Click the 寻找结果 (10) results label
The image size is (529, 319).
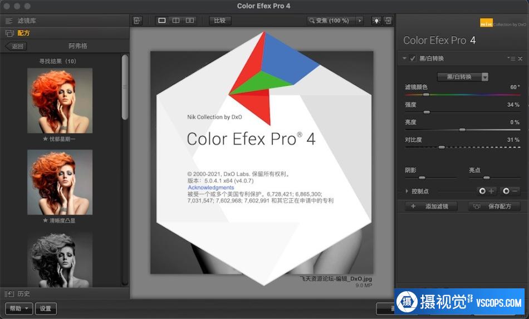[x=58, y=61]
